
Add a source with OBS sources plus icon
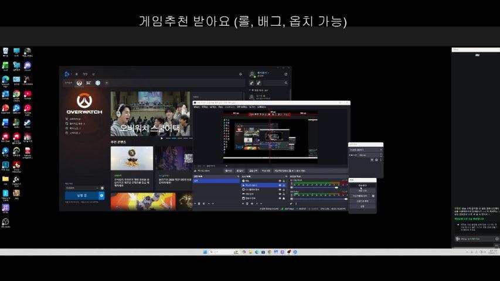[x=243, y=204]
